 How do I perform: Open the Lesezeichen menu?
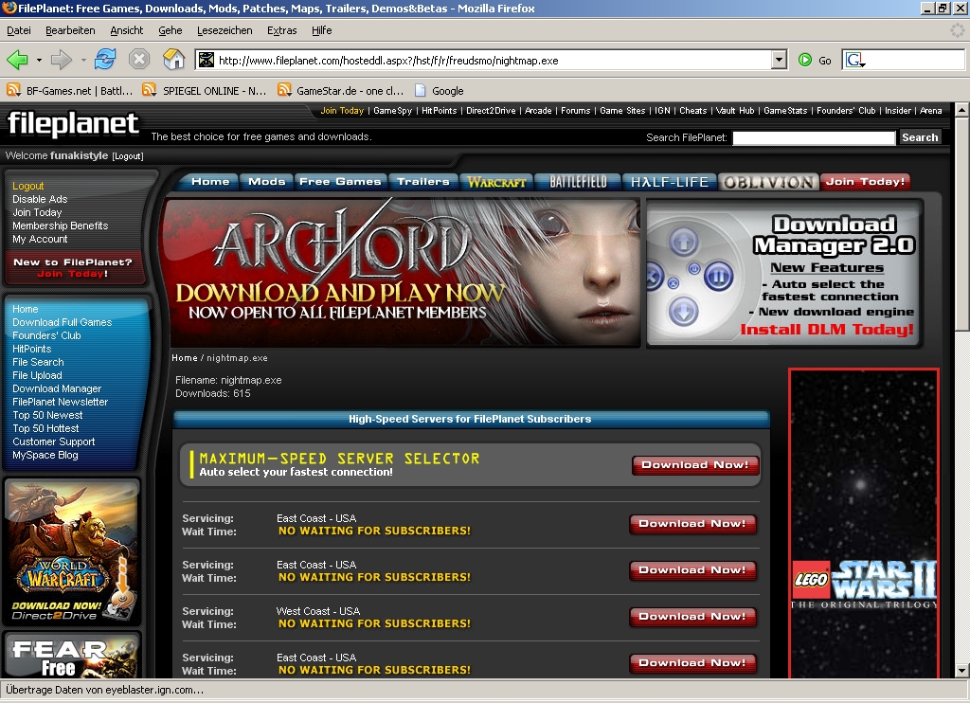pos(225,30)
